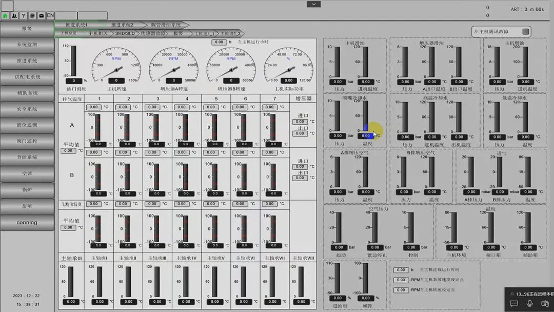Click the 主轴承0I temperature bar
The height and width of the screenshot is (312, 554).
tap(71, 282)
